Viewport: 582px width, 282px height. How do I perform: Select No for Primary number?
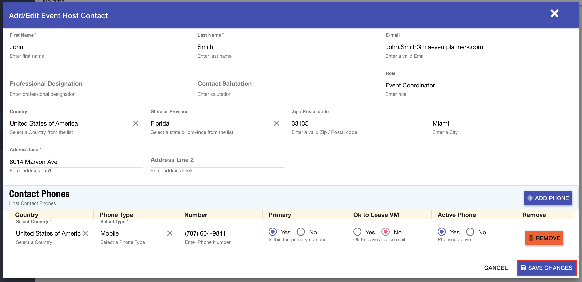click(301, 232)
